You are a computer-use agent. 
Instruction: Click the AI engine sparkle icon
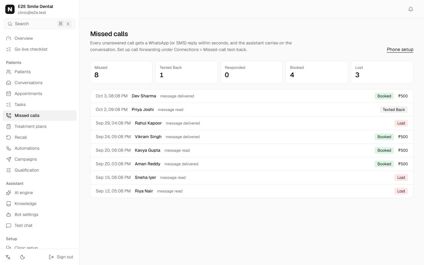pyautogui.click(x=9, y=193)
